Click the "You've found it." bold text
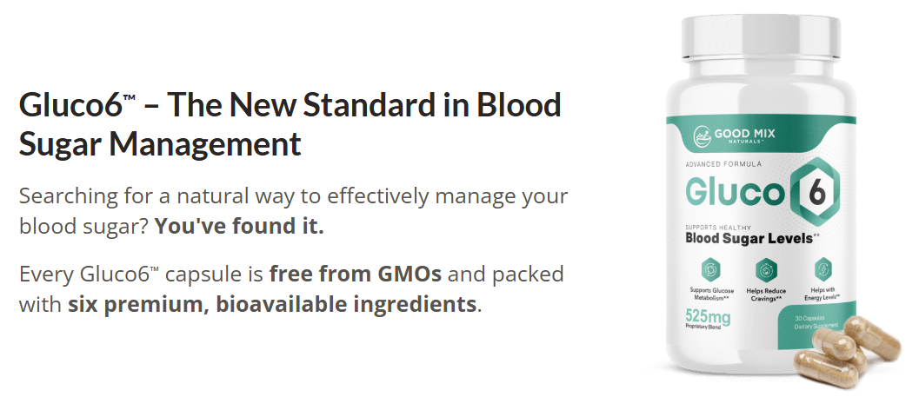 click(238, 227)
